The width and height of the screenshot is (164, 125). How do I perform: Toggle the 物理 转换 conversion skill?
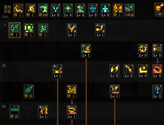pyautogui.click(x=129, y=10)
